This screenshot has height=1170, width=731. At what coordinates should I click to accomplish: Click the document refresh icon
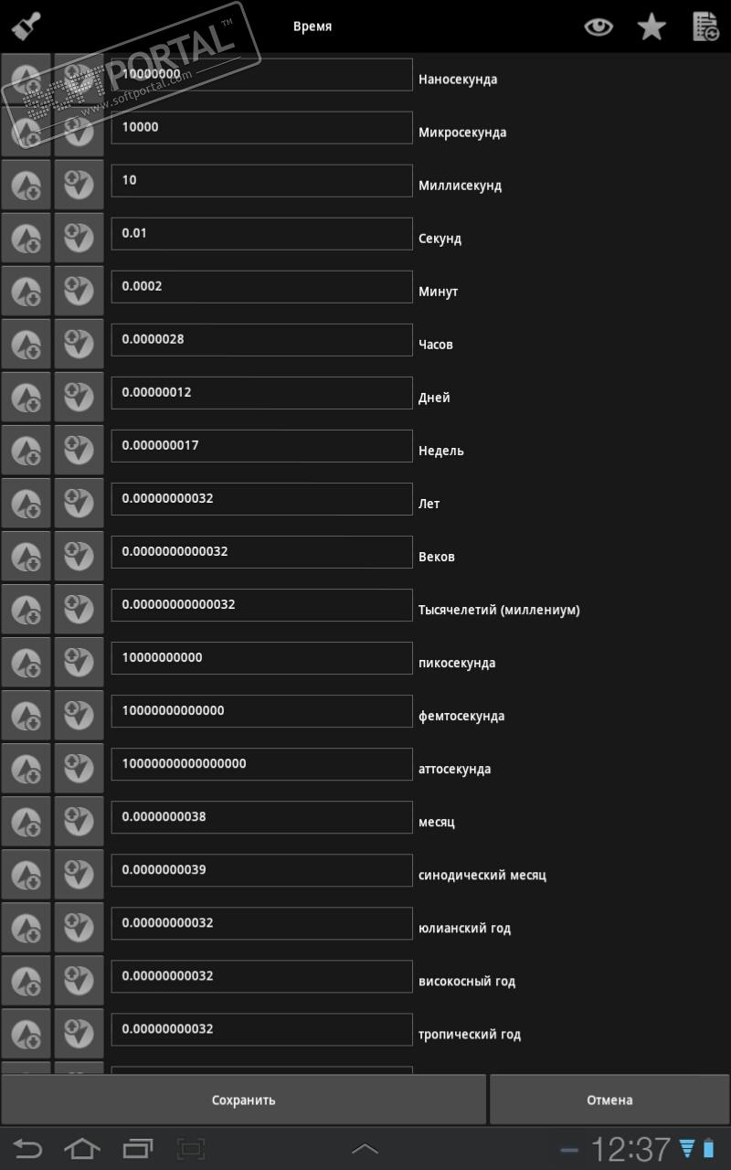click(x=705, y=27)
